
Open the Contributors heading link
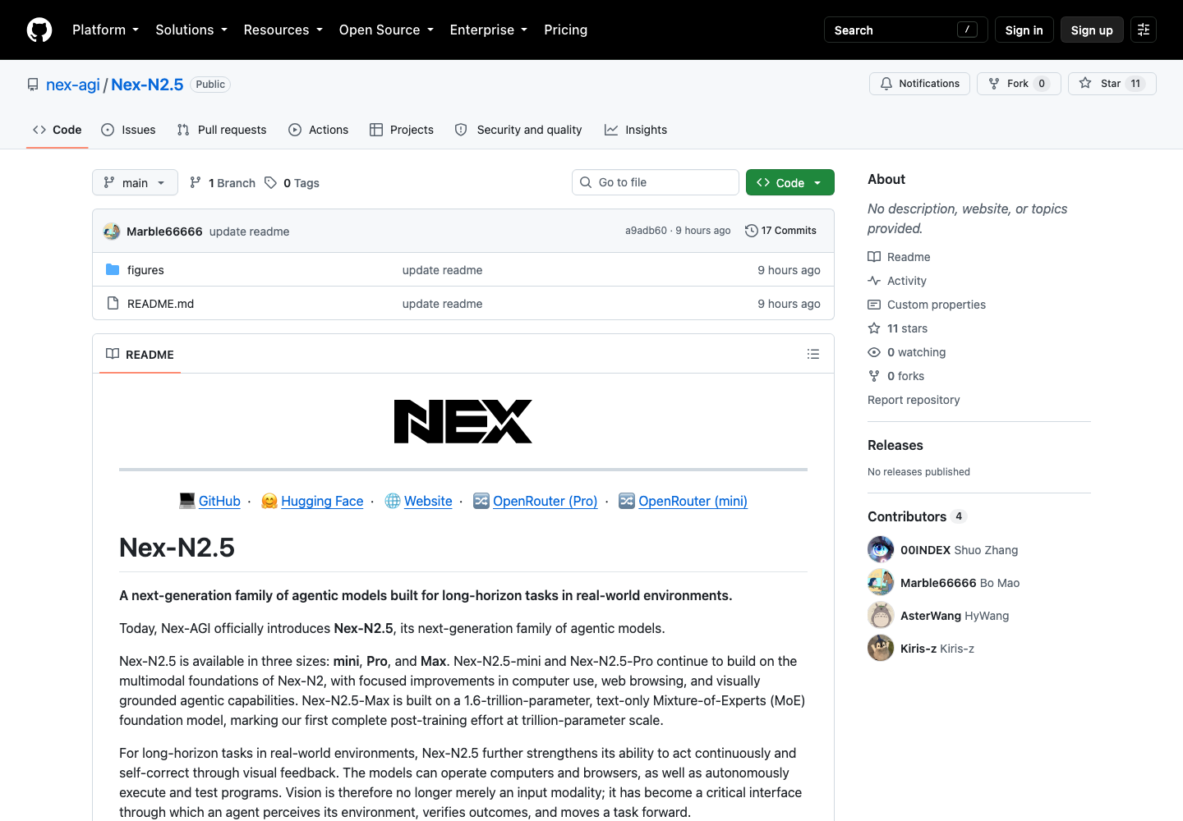click(907, 516)
